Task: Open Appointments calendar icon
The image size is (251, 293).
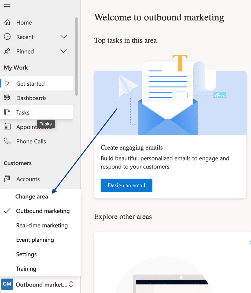Action: [x=7, y=127]
